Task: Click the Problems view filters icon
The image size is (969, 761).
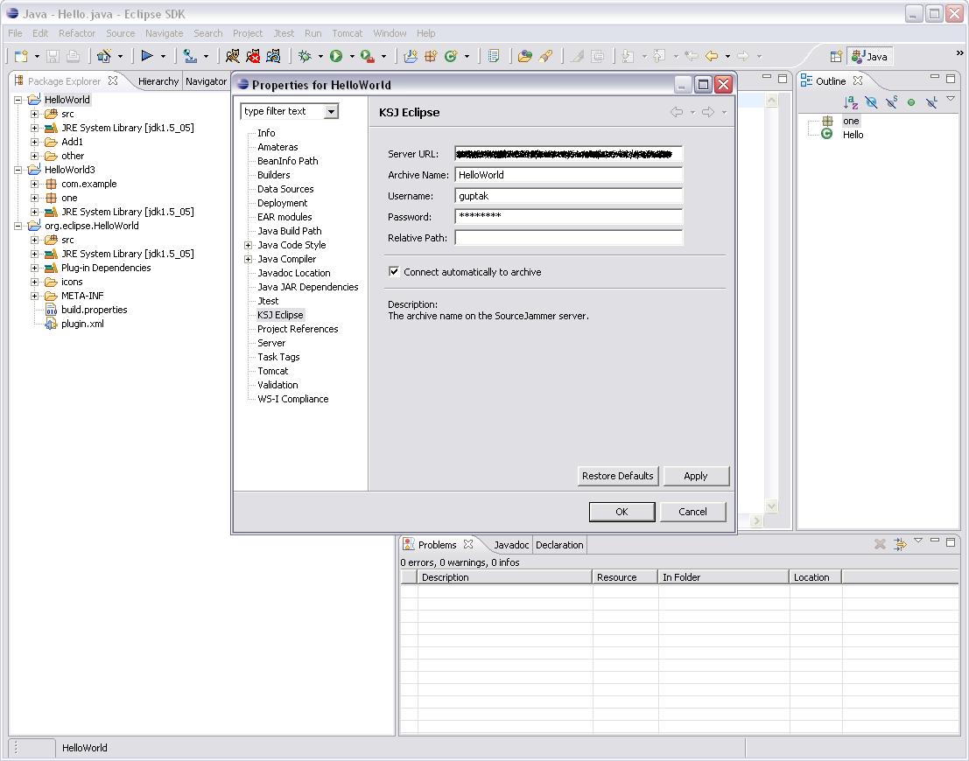Action: pyautogui.click(x=900, y=544)
